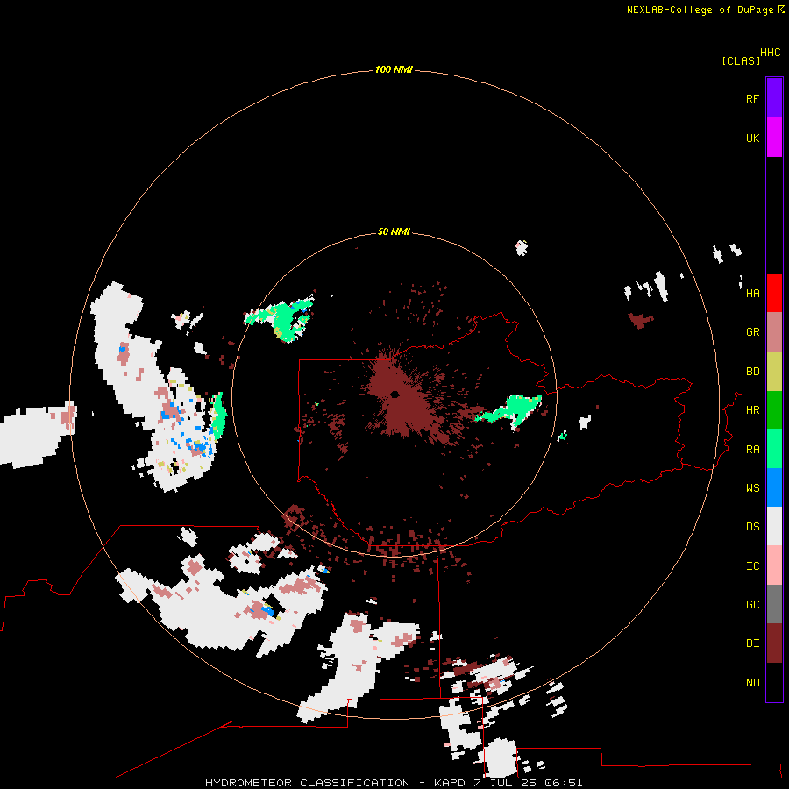The image size is (789, 789).
Task: Click the ND black legend swatch
Action: pos(774,682)
